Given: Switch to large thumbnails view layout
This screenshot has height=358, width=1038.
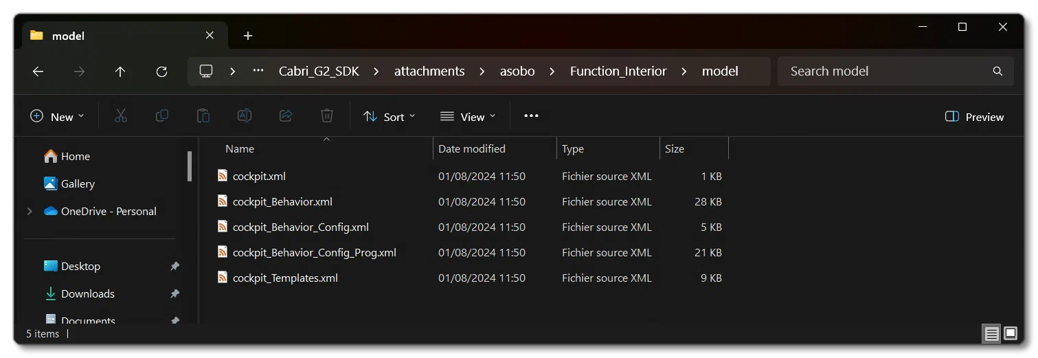Looking at the screenshot, I should pos(1011,334).
